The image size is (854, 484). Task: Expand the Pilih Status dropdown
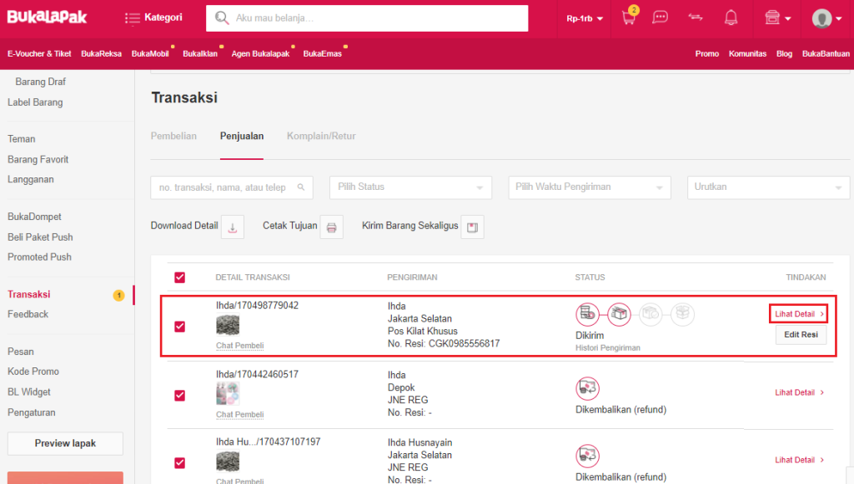click(410, 187)
